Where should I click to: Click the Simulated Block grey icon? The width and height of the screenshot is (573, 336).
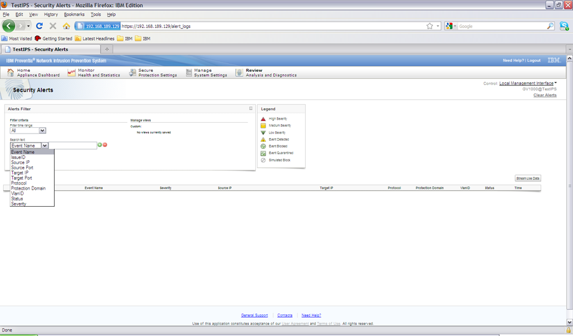[263, 160]
